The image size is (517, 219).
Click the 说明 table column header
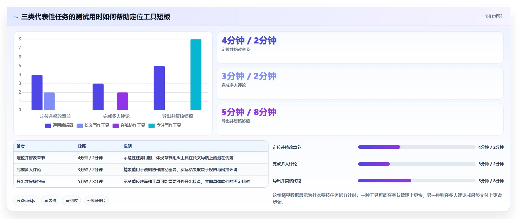tap(127, 146)
